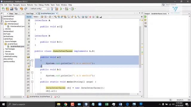The height and width of the screenshot is (107, 191).
Task: Open Zoom from the taskbar
Action: pyautogui.click(x=100, y=104)
